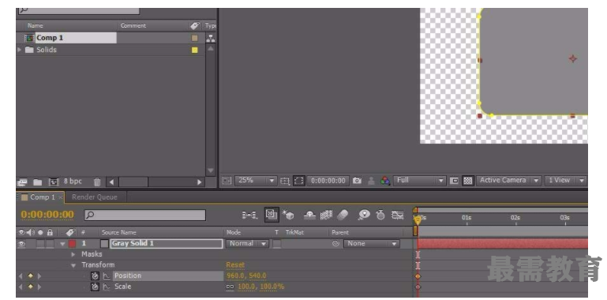Add Position keyframe at current time
This screenshot has width=607, height=300.
click(30, 276)
